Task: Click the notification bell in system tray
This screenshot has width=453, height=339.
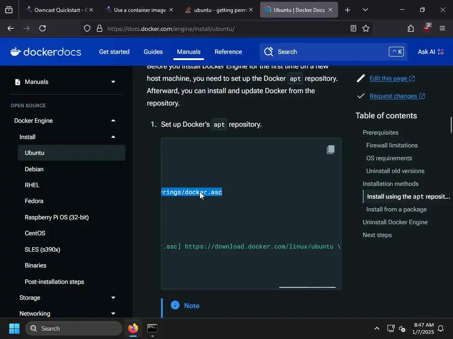Action: [x=441, y=328]
